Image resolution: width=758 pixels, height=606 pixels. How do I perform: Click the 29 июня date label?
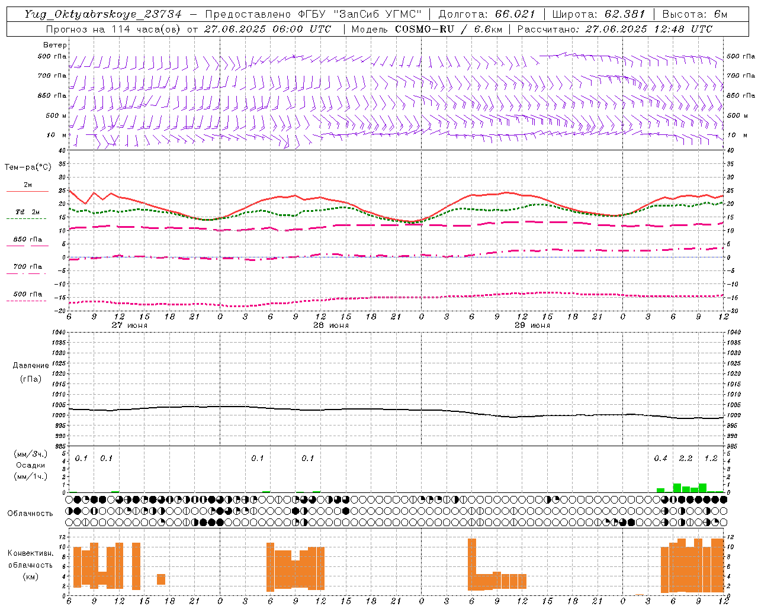[x=532, y=325]
